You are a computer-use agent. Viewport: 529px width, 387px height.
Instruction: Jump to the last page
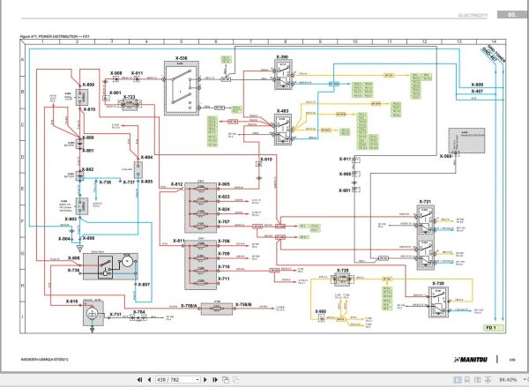(x=215, y=380)
